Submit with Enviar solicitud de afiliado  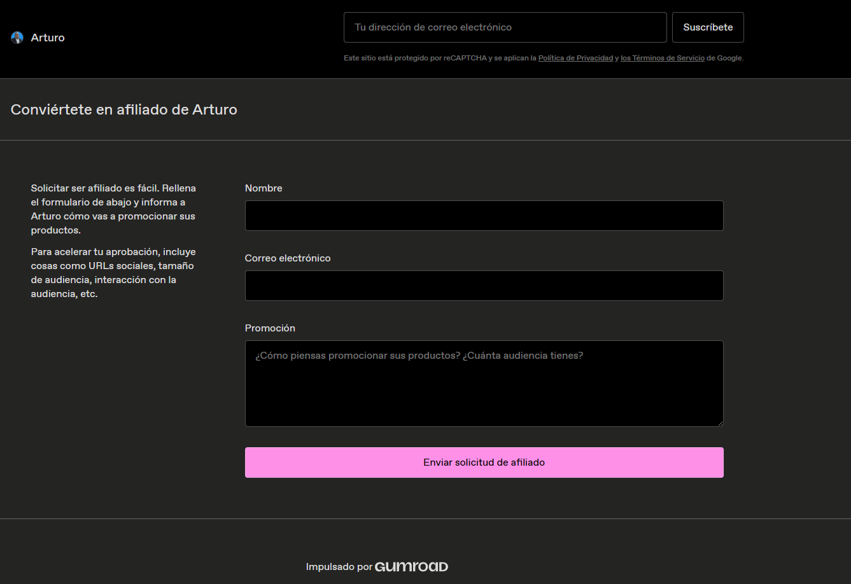pos(484,462)
